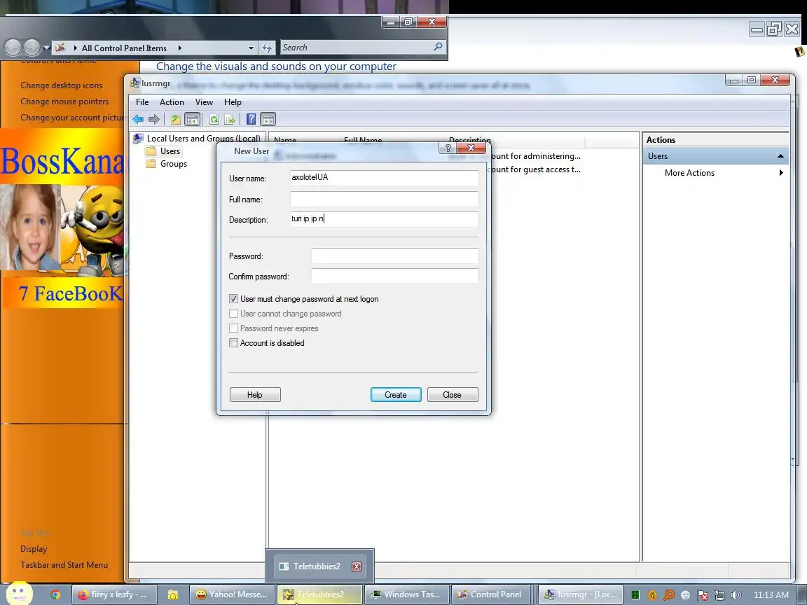The image size is (807, 605).
Task: Click the red flag action center tray icon
Action: tap(703, 595)
